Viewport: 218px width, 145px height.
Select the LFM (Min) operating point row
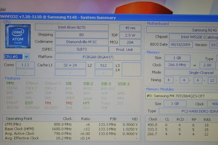pos(71,124)
